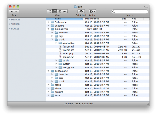Switch to Cover Flow view

click(65, 11)
